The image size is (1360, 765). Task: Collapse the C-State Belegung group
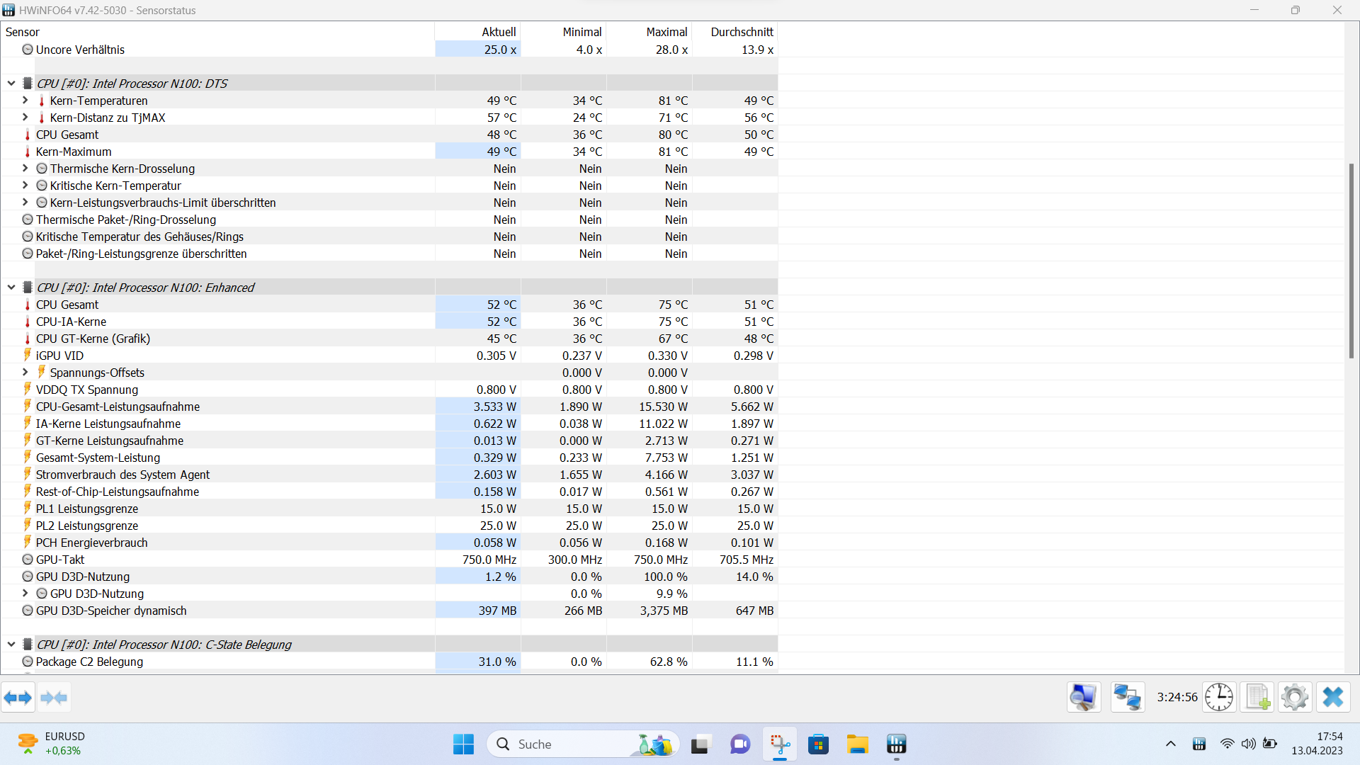tap(11, 645)
